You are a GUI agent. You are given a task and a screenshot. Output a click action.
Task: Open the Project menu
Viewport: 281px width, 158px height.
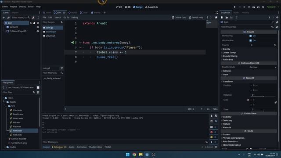(x=13, y=7)
